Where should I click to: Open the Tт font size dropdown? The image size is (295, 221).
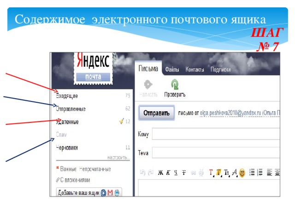[227, 173]
